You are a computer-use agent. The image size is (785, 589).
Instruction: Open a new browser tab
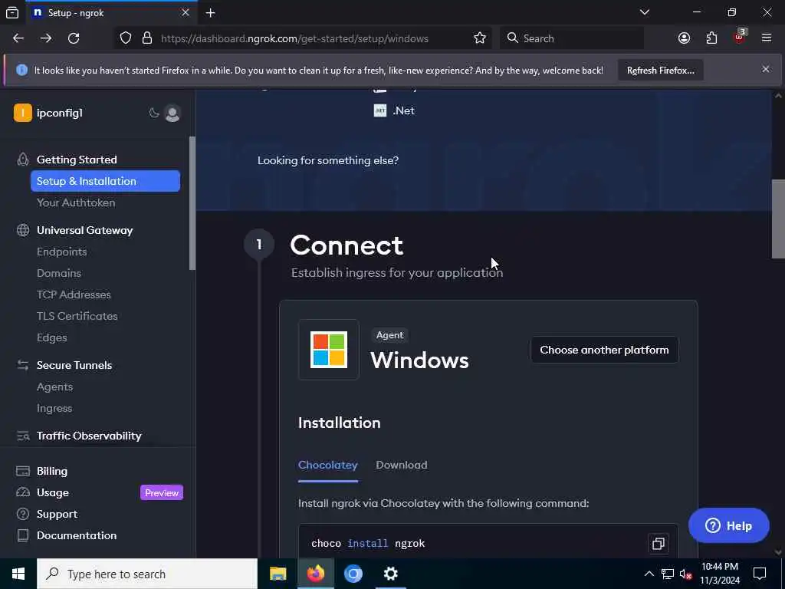pos(210,13)
